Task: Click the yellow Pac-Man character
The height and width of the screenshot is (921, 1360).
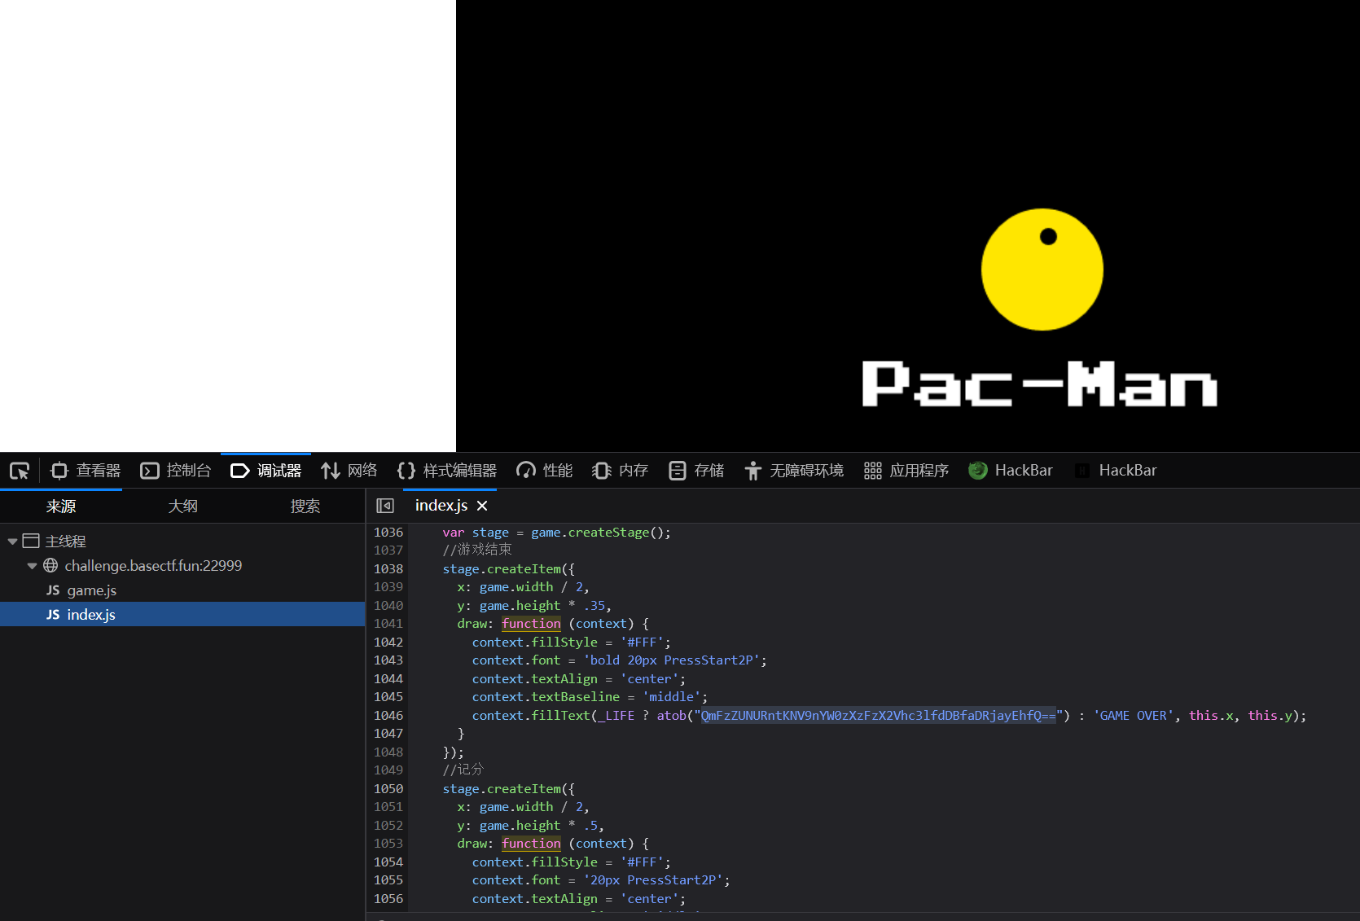Action: click(1042, 270)
